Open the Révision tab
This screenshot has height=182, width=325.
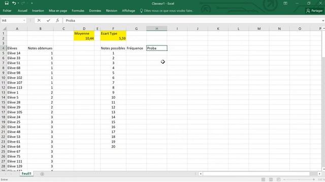click(112, 11)
